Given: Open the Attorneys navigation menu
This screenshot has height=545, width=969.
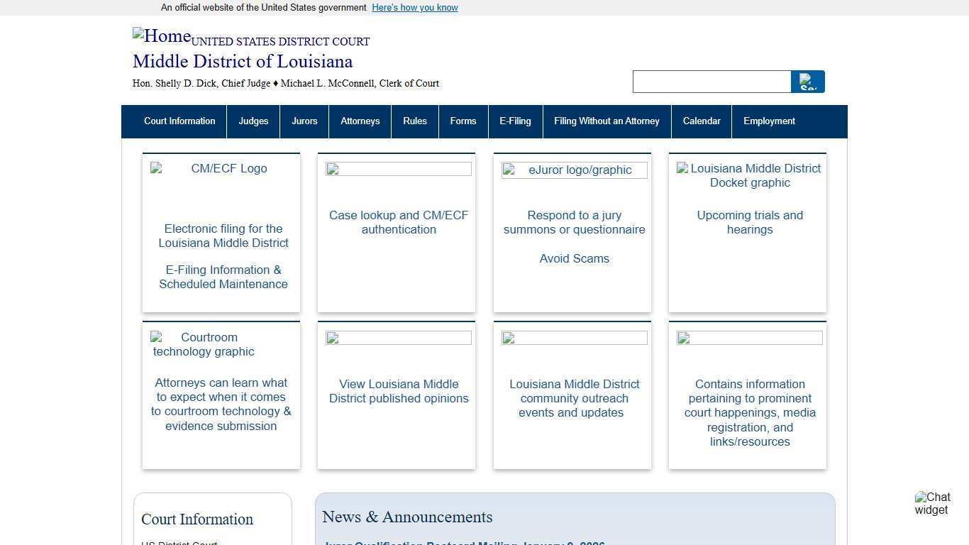Looking at the screenshot, I should (x=360, y=121).
